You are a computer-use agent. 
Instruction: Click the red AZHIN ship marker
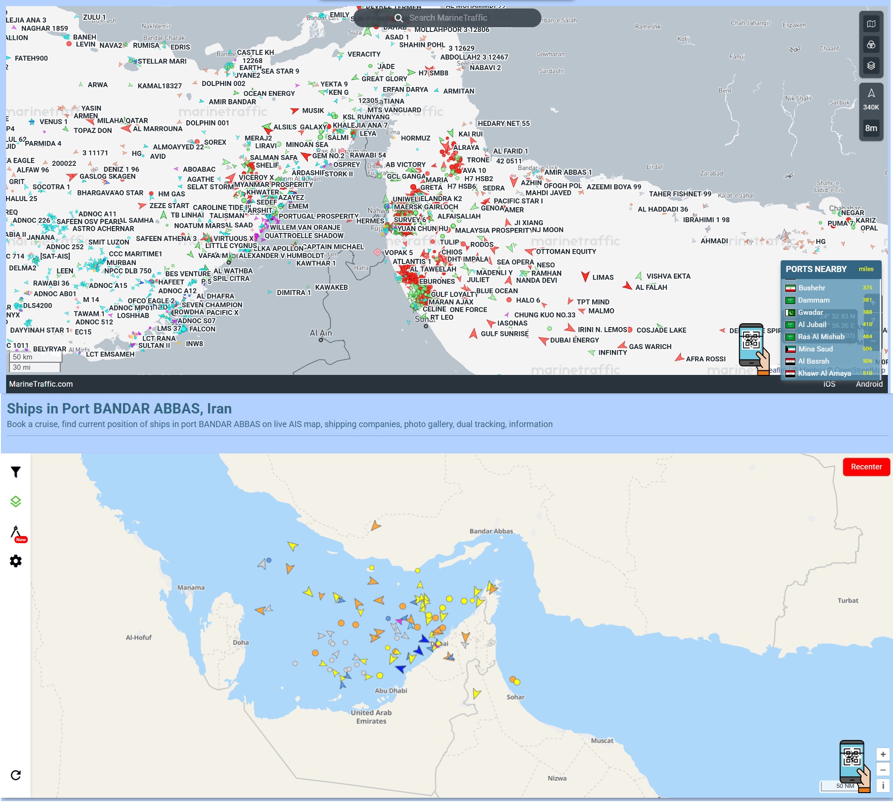tap(514, 181)
